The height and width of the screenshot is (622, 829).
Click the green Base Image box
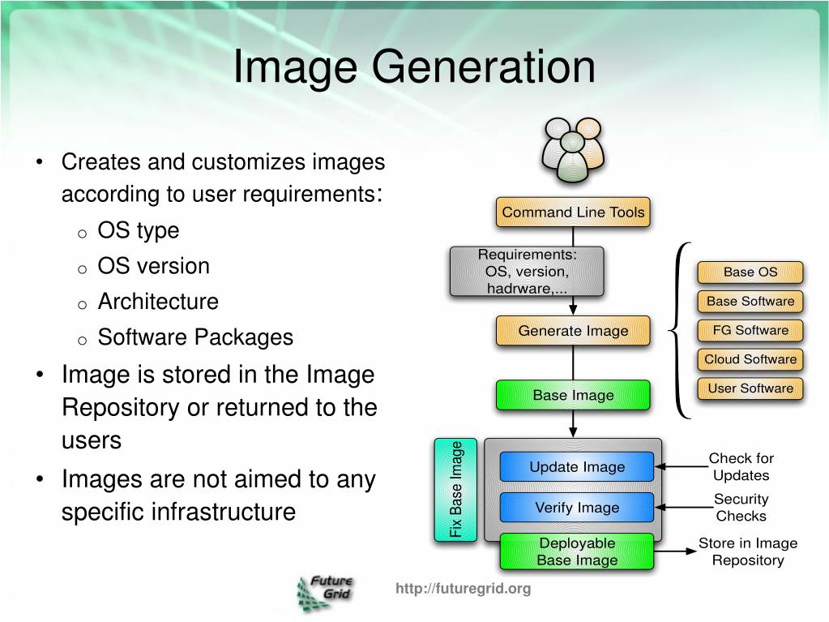(573, 395)
